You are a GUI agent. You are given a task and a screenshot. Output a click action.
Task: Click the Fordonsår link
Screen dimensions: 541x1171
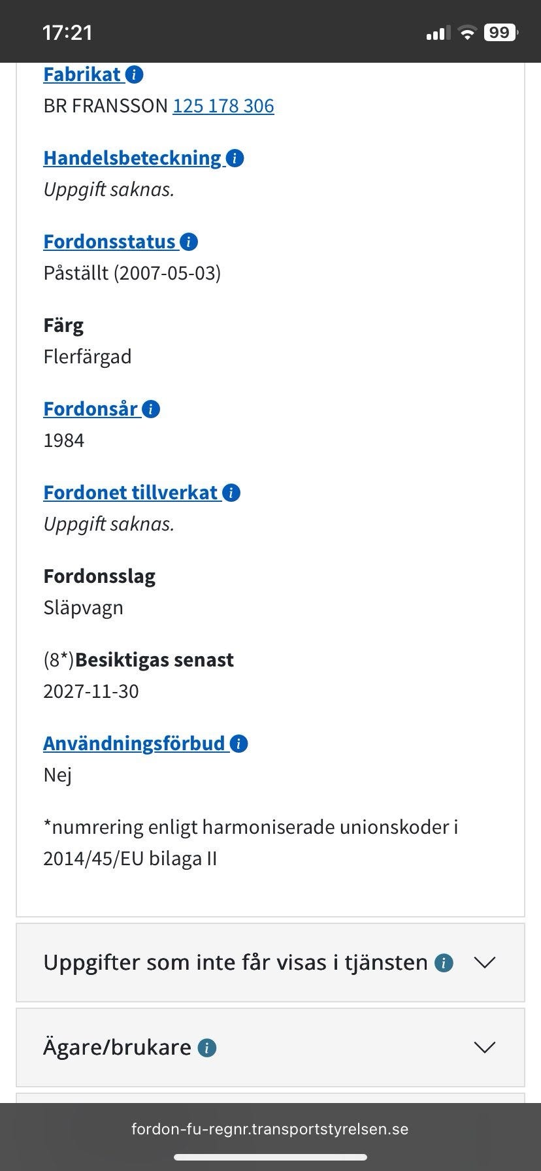(91, 409)
